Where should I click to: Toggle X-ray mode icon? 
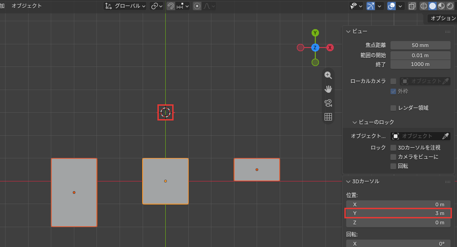pos(412,6)
